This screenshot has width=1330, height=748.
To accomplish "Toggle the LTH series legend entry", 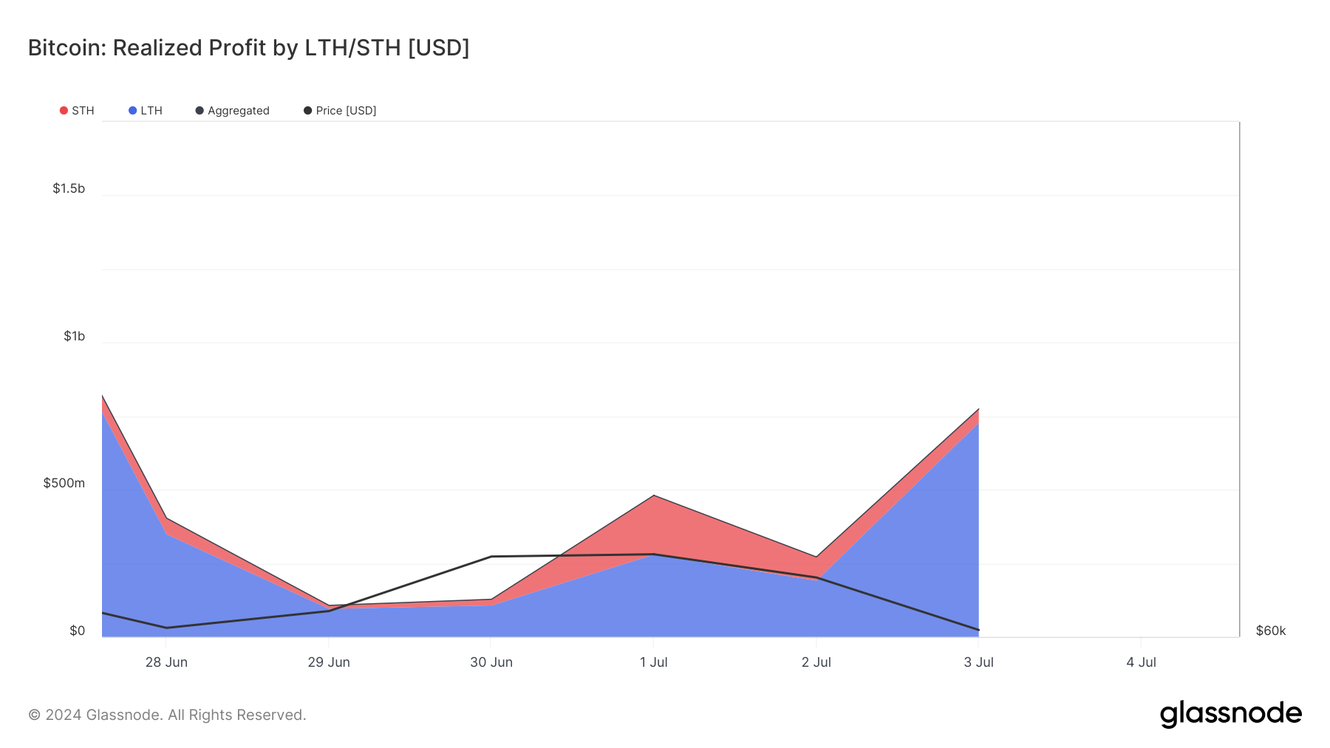I will [x=146, y=111].
